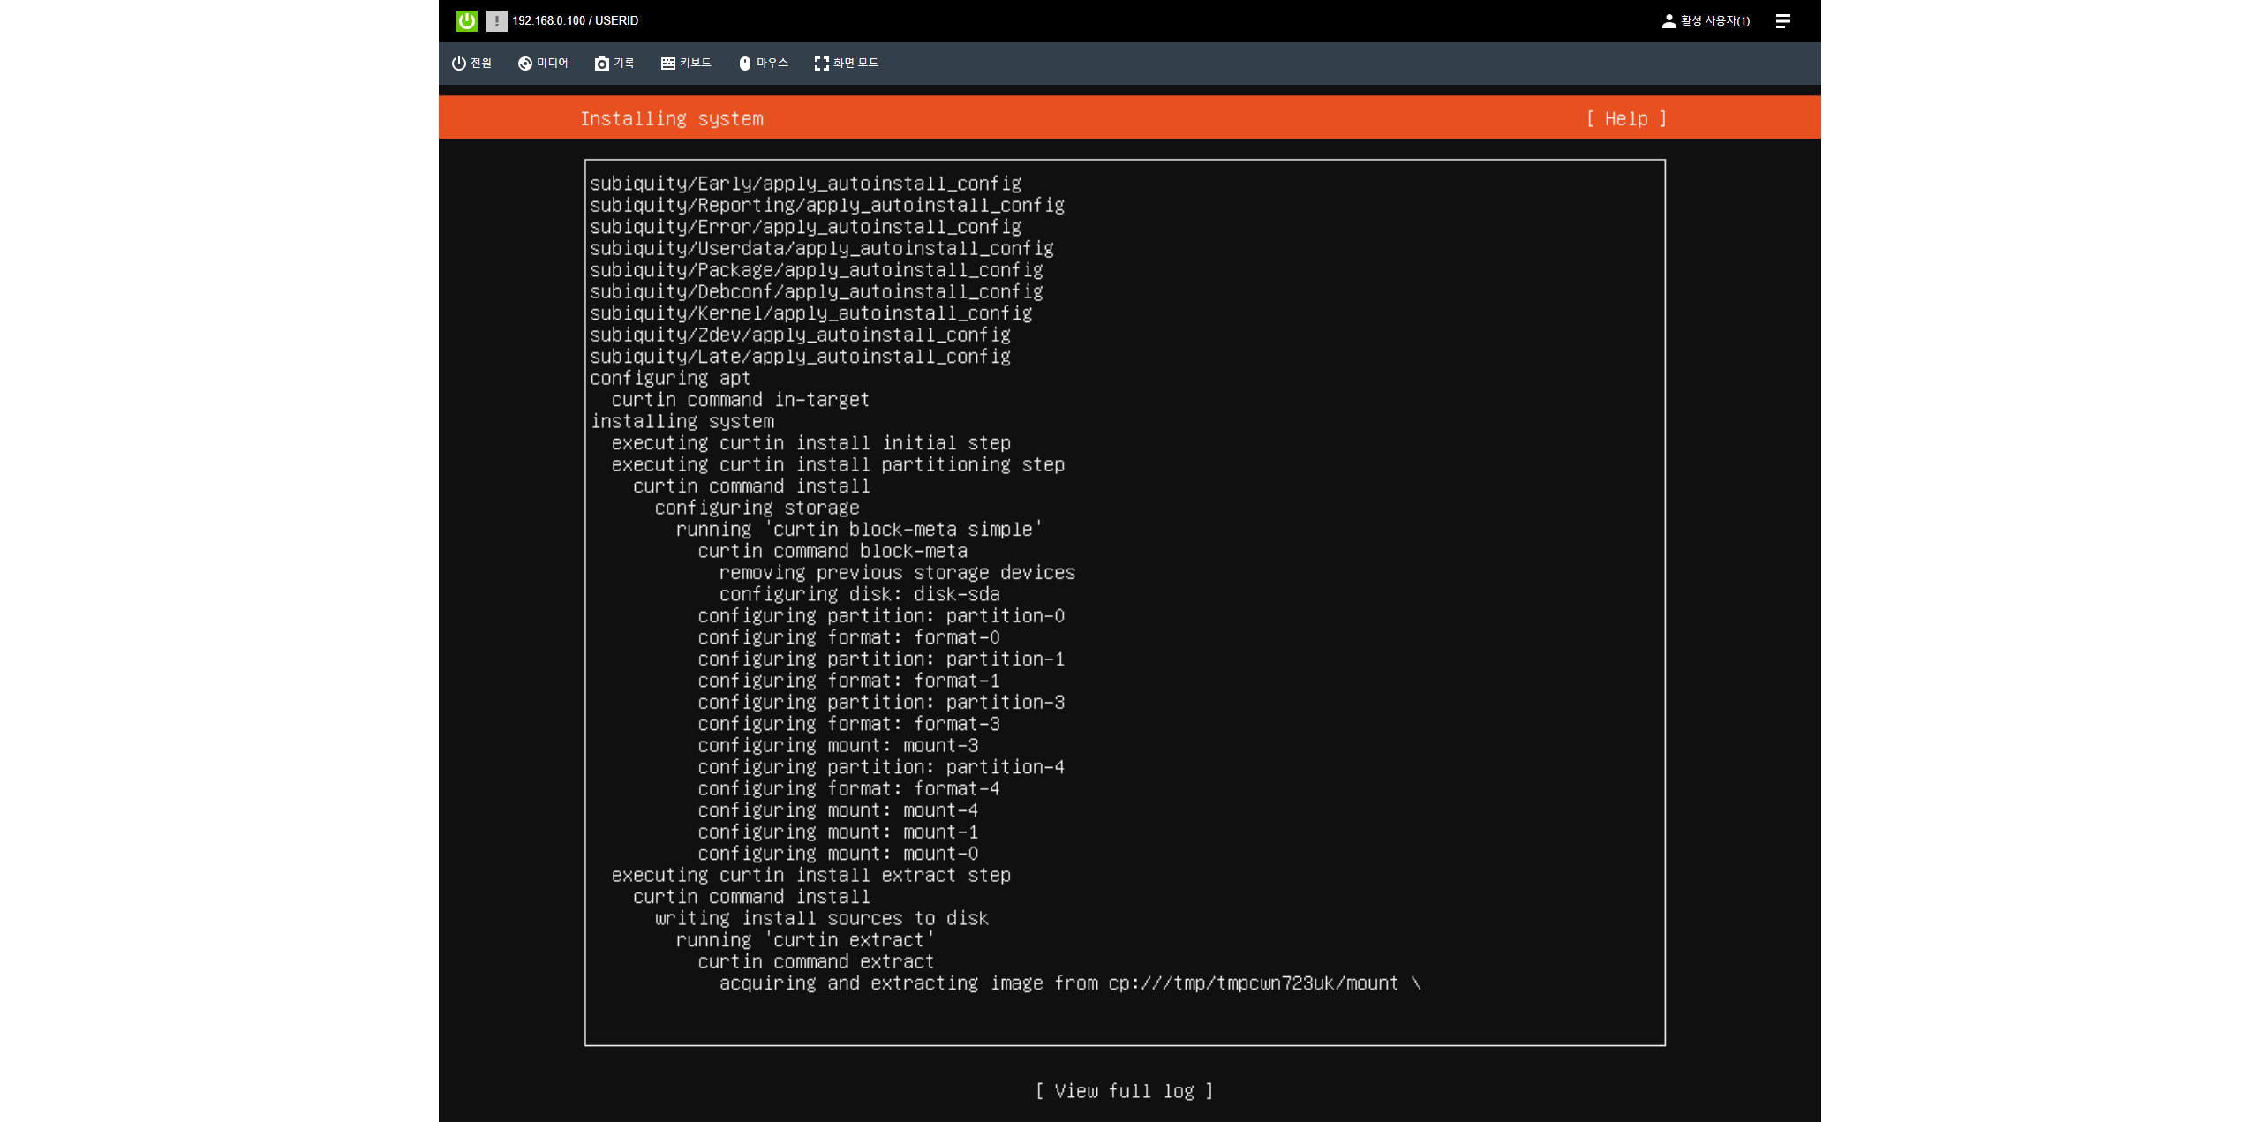Open the hamburger menu at top right
The height and width of the screenshot is (1122, 2260).
coord(1782,20)
